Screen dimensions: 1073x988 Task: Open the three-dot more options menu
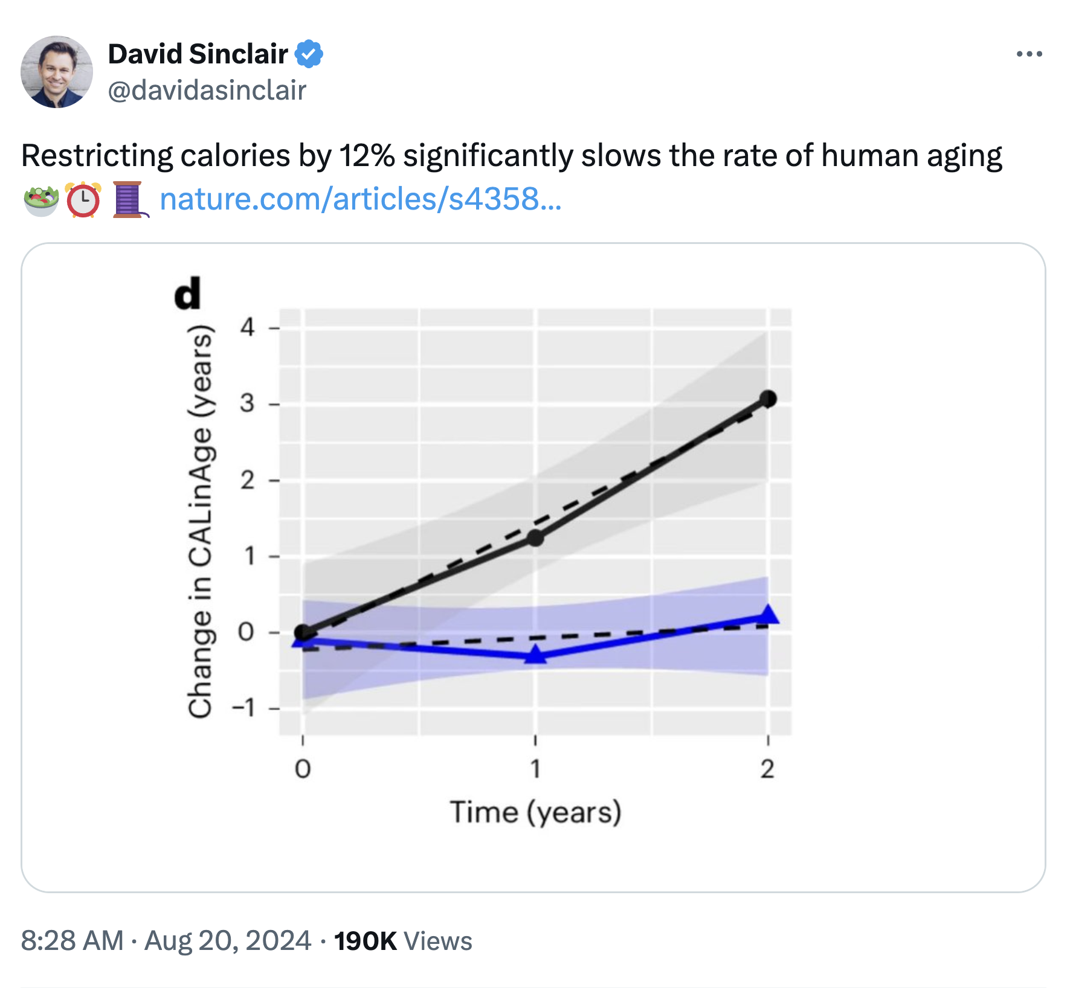pyautogui.click(x=1029, y=54)
